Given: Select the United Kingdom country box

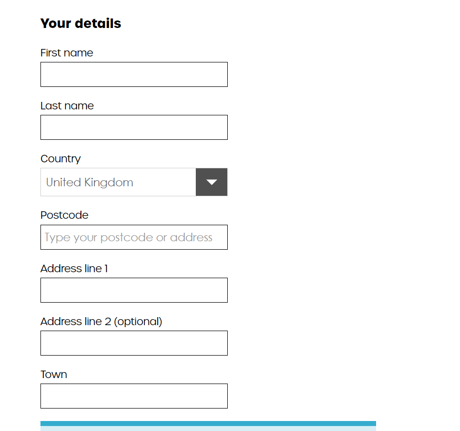Looking at the screenshot, I should [x=118, y=182].
